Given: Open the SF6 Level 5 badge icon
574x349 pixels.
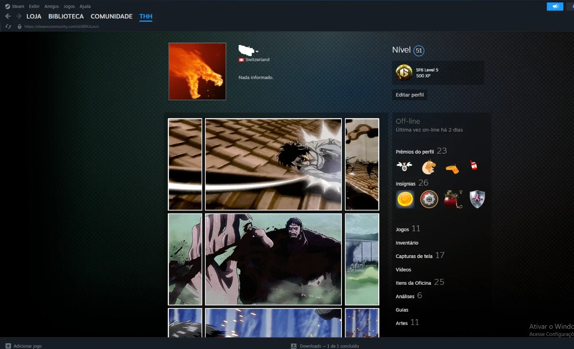Looking at the screenshot, I should tap(404, 73).
